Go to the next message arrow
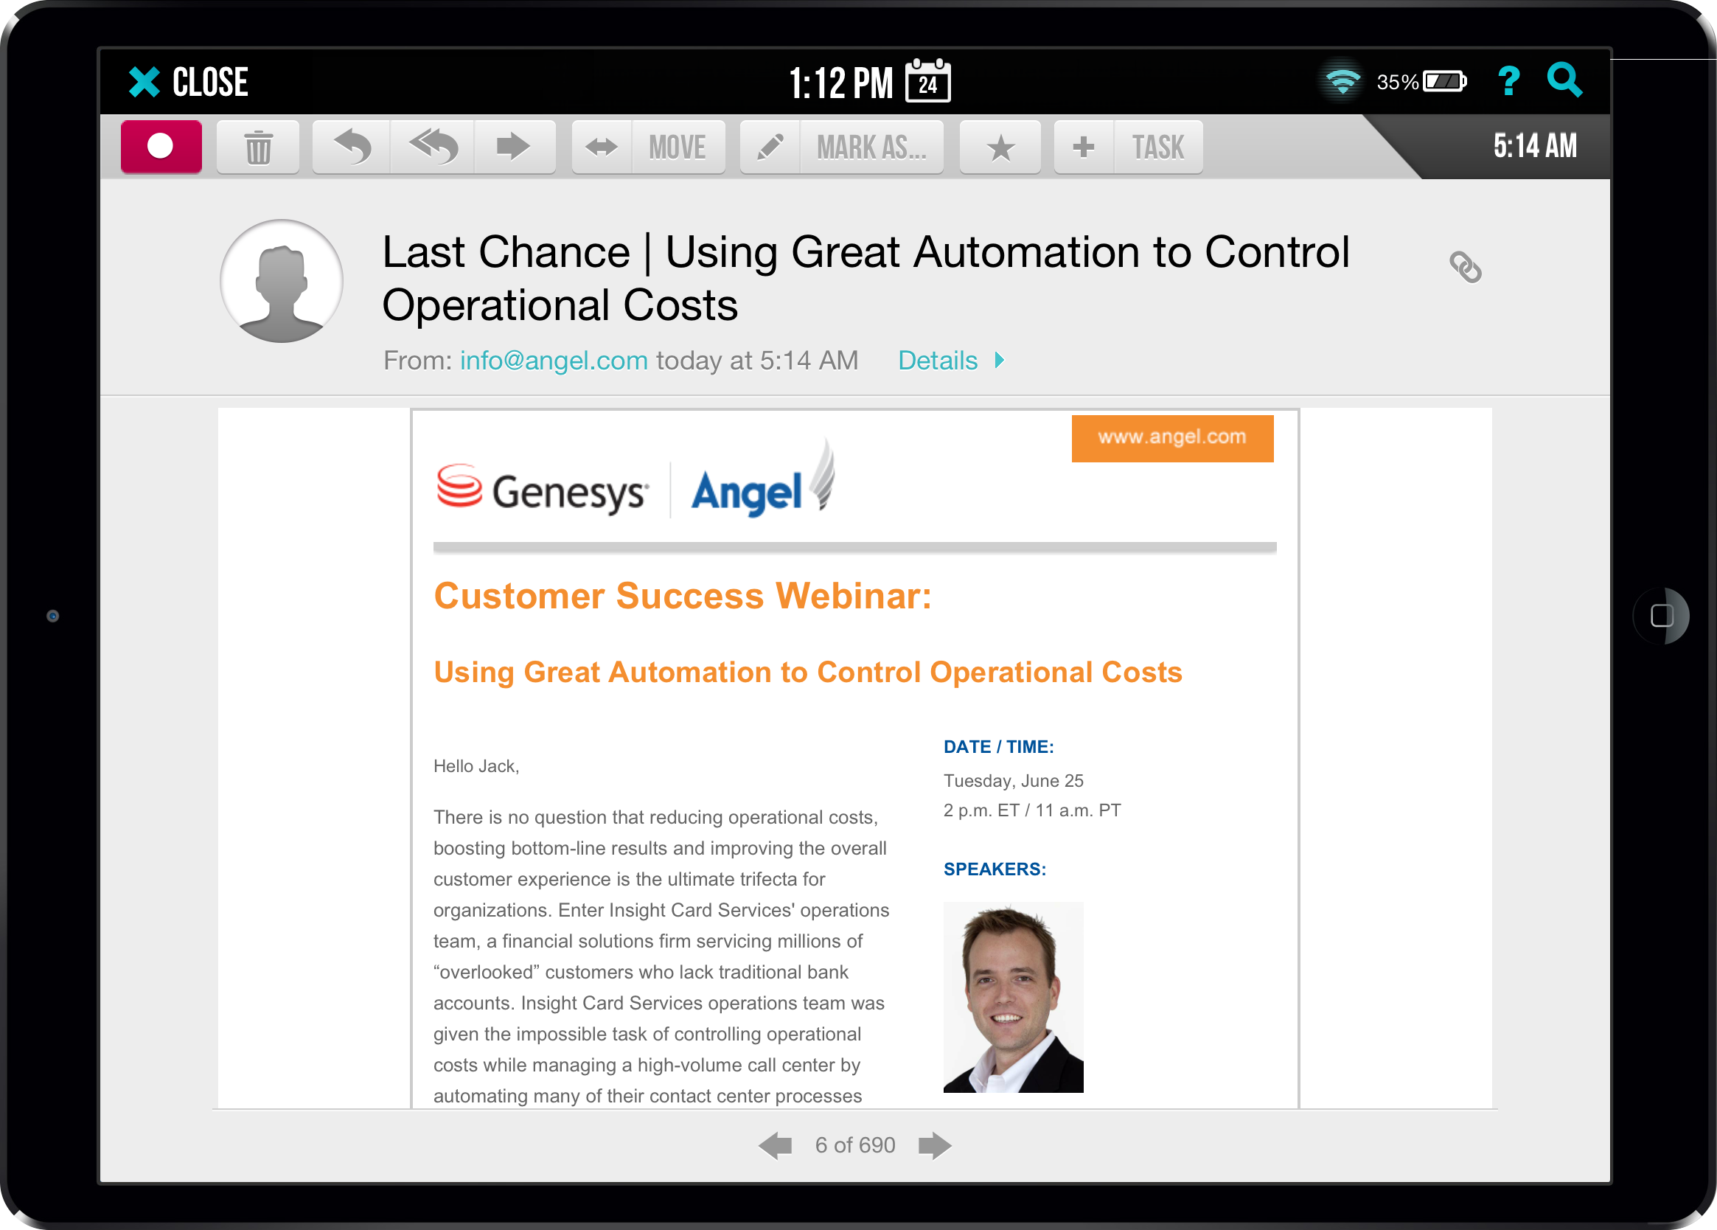Screen dimensions: 1717x1230 click(934, 1145)
